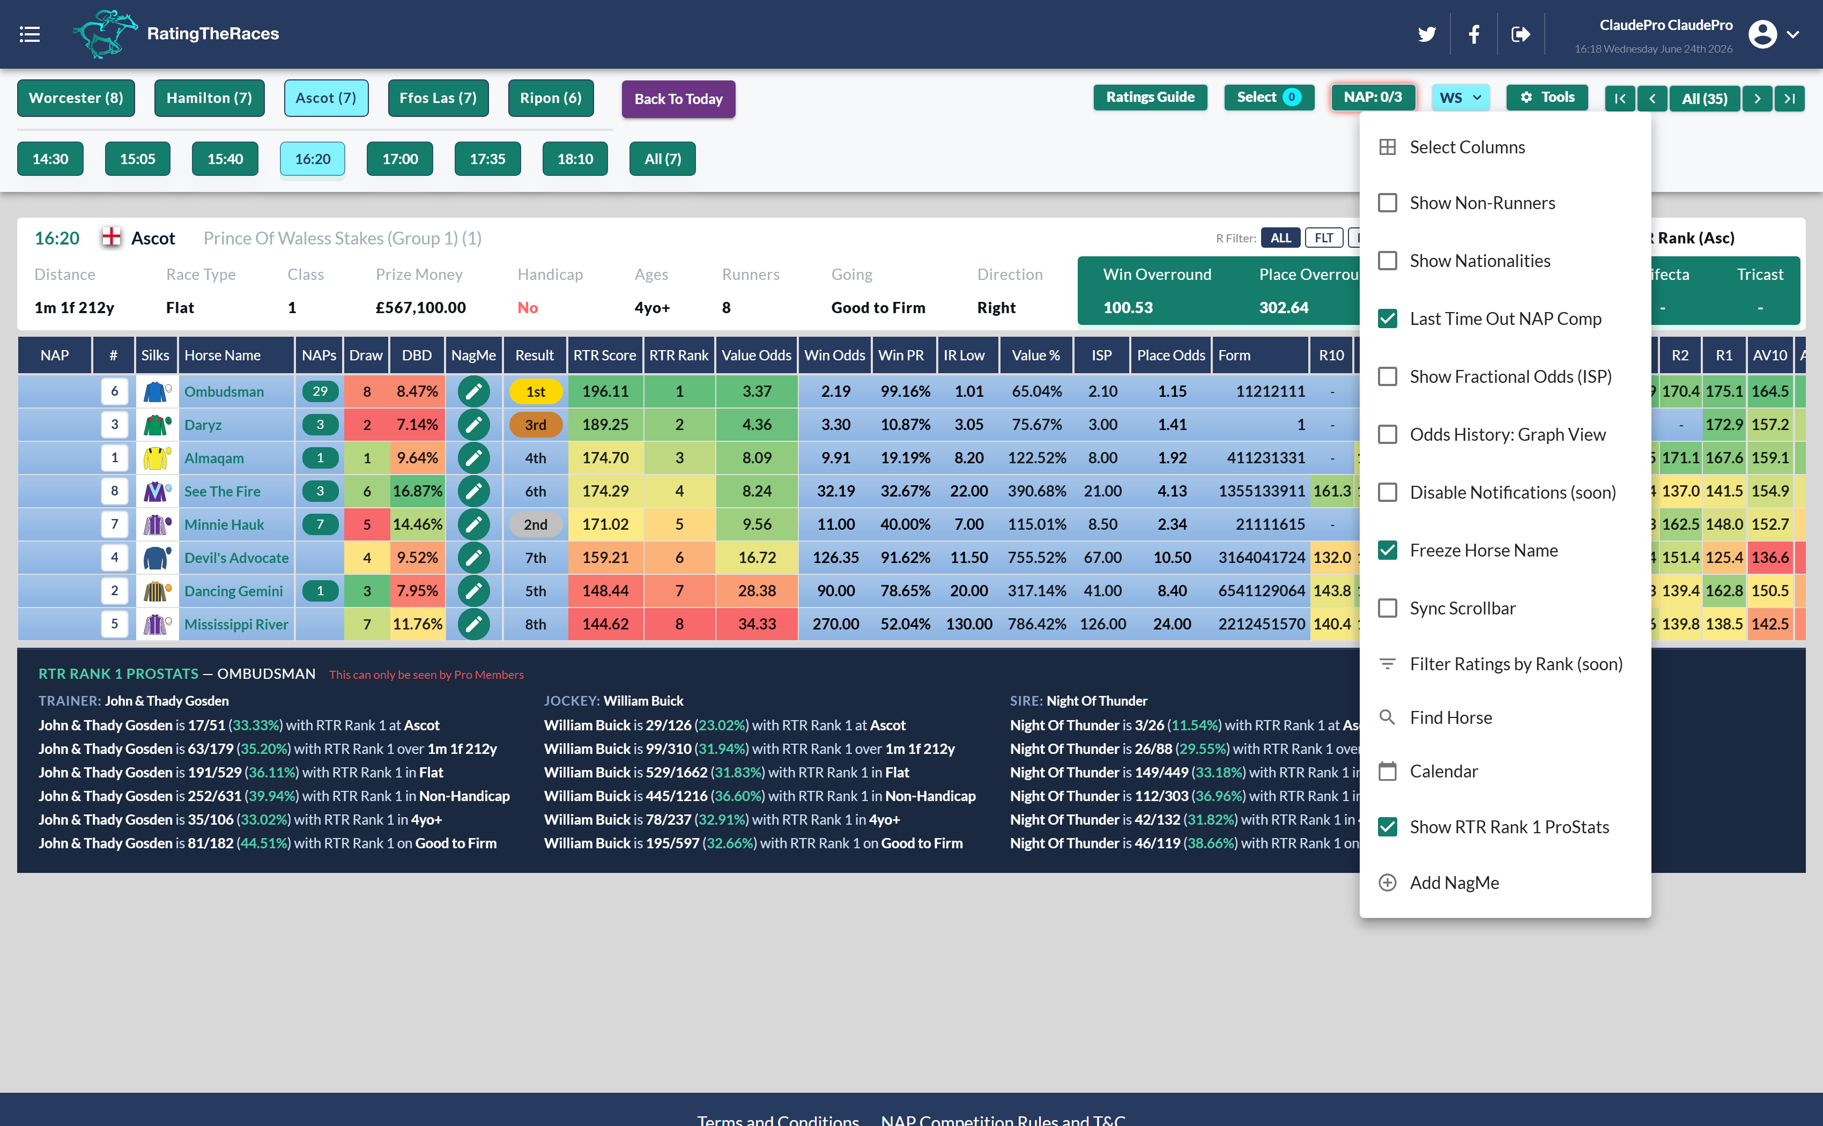Edit NagMe pencil for Mississippi River

pos(473,624)
